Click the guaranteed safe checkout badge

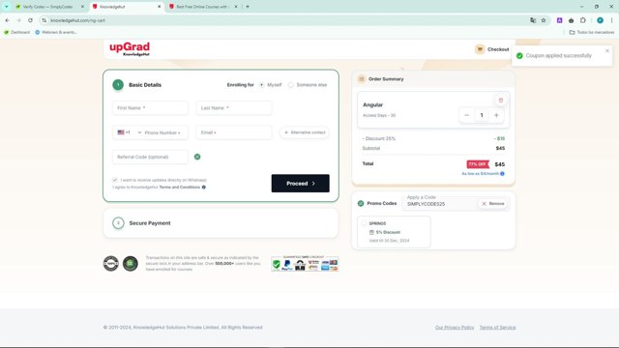coord(305,264)
